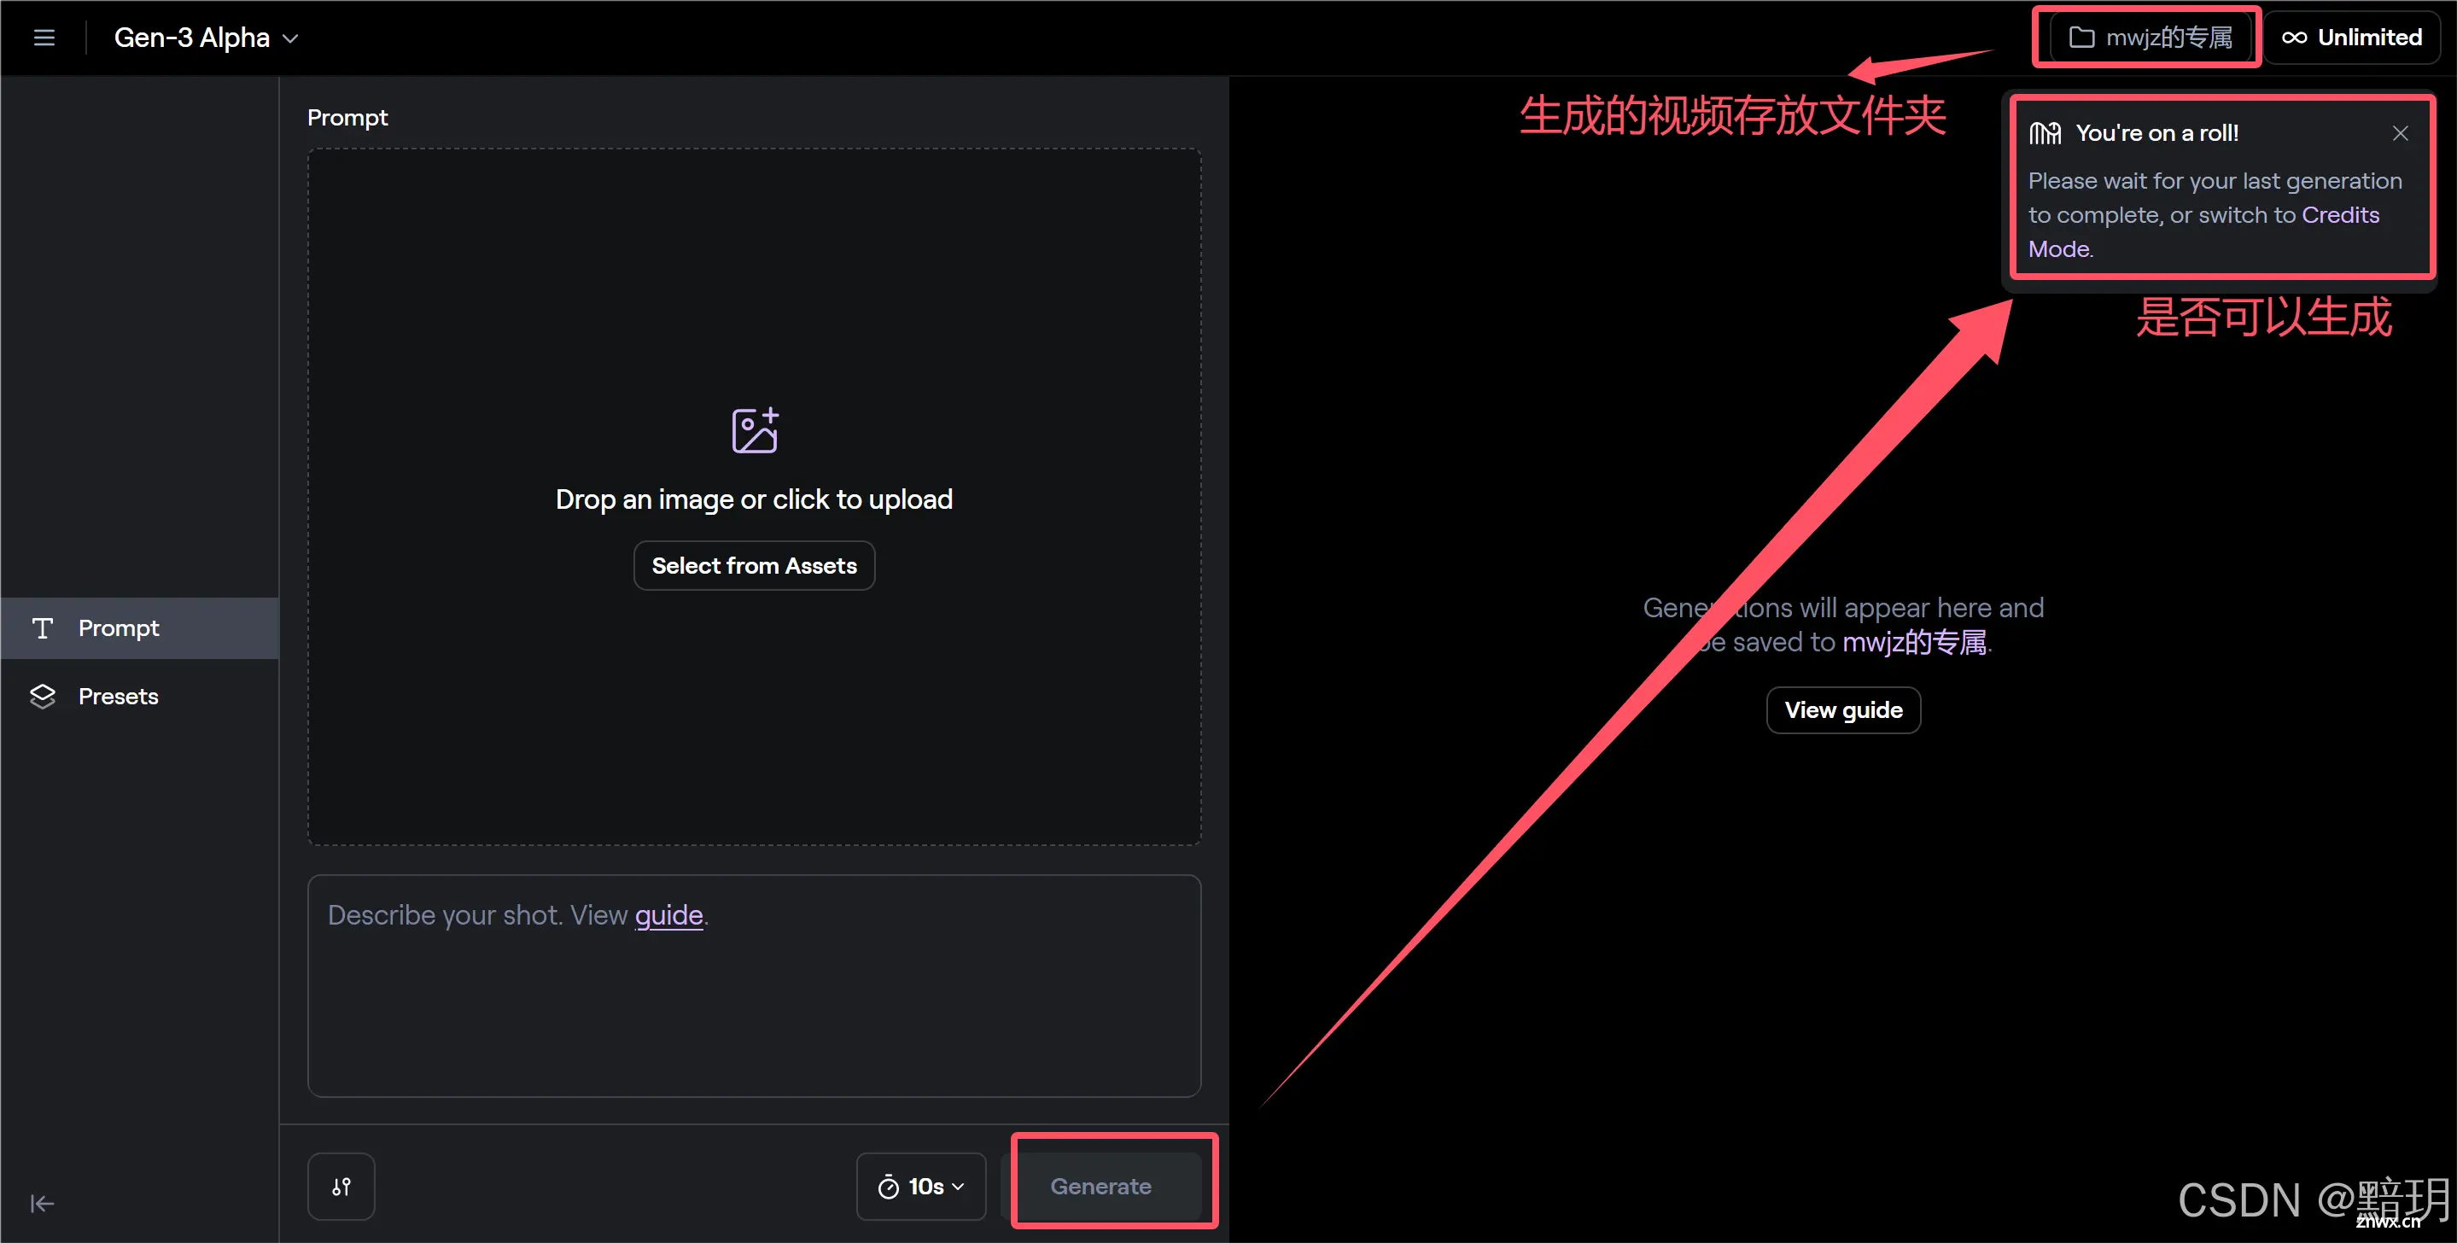Click the View guide link
2457x1243 pixels.
click(1843, 709)
